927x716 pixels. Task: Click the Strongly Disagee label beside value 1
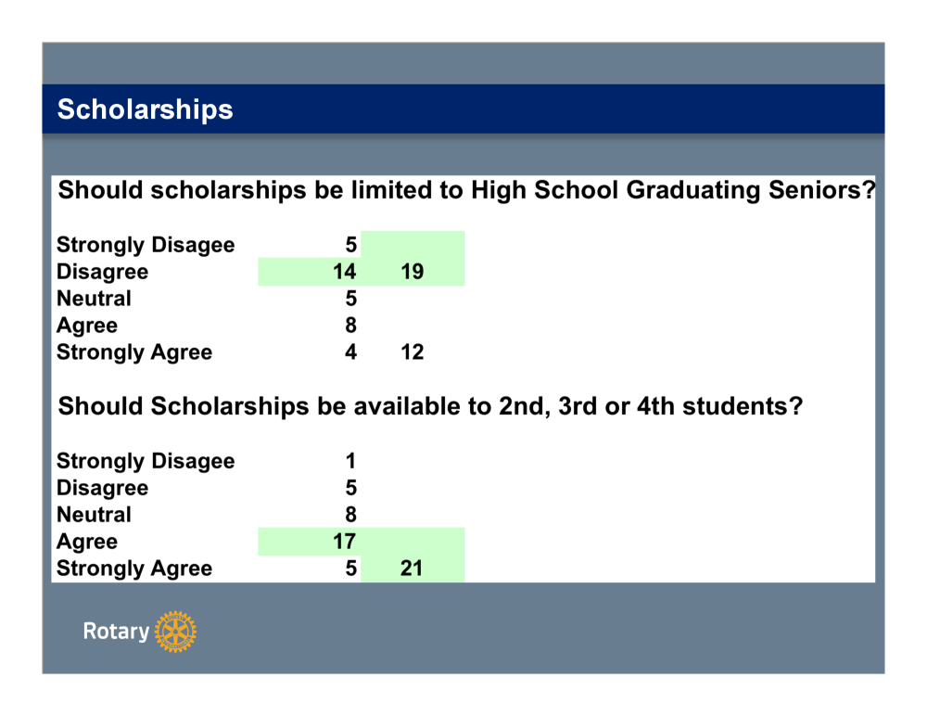146,461
